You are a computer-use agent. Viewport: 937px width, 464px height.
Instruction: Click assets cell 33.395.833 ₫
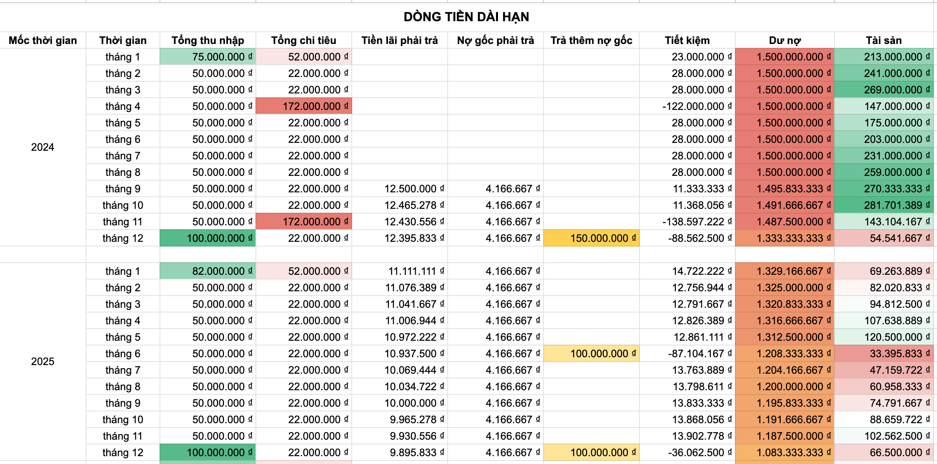pyautogui.click(x=884, y=354)
